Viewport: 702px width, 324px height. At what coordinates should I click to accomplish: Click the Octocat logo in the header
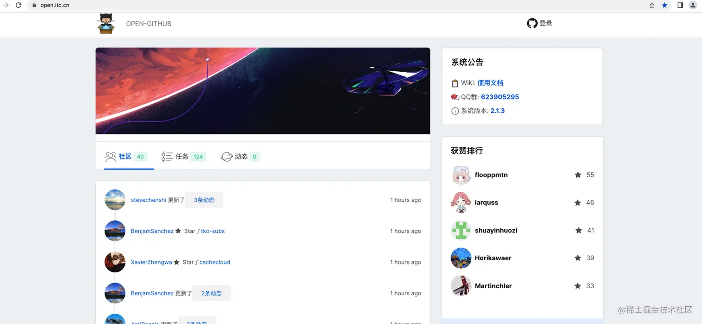point(106,24)
